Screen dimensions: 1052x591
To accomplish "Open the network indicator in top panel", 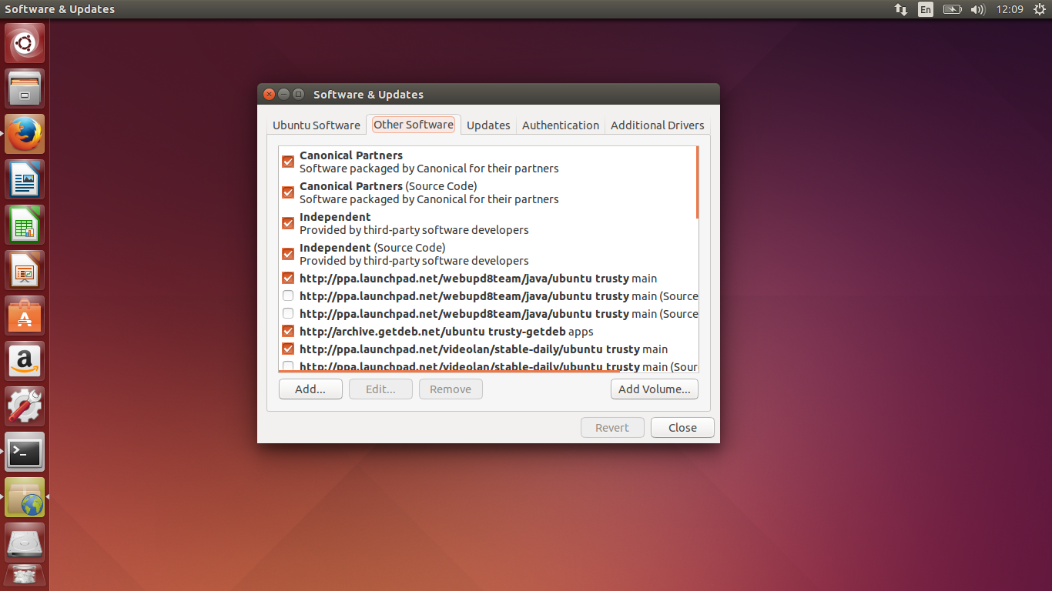I will pyautogui.click(x=900, y=9).
